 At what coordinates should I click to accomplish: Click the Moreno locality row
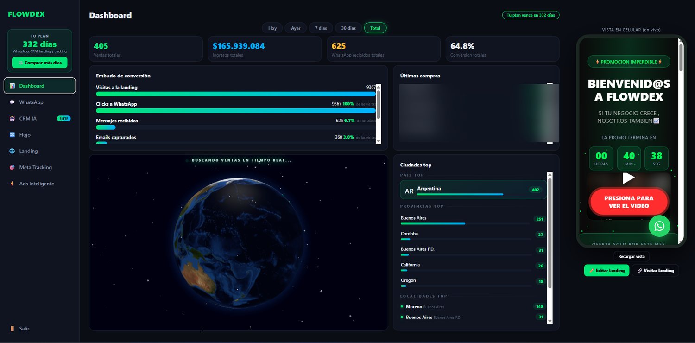coord(473,306)
